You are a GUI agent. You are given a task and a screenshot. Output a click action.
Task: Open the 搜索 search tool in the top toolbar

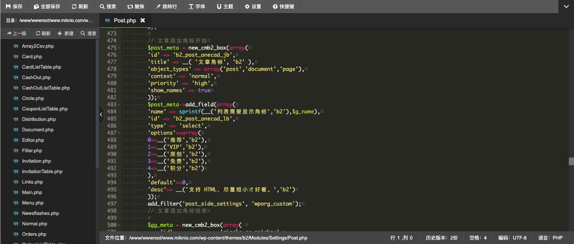[x=108, y=7]
